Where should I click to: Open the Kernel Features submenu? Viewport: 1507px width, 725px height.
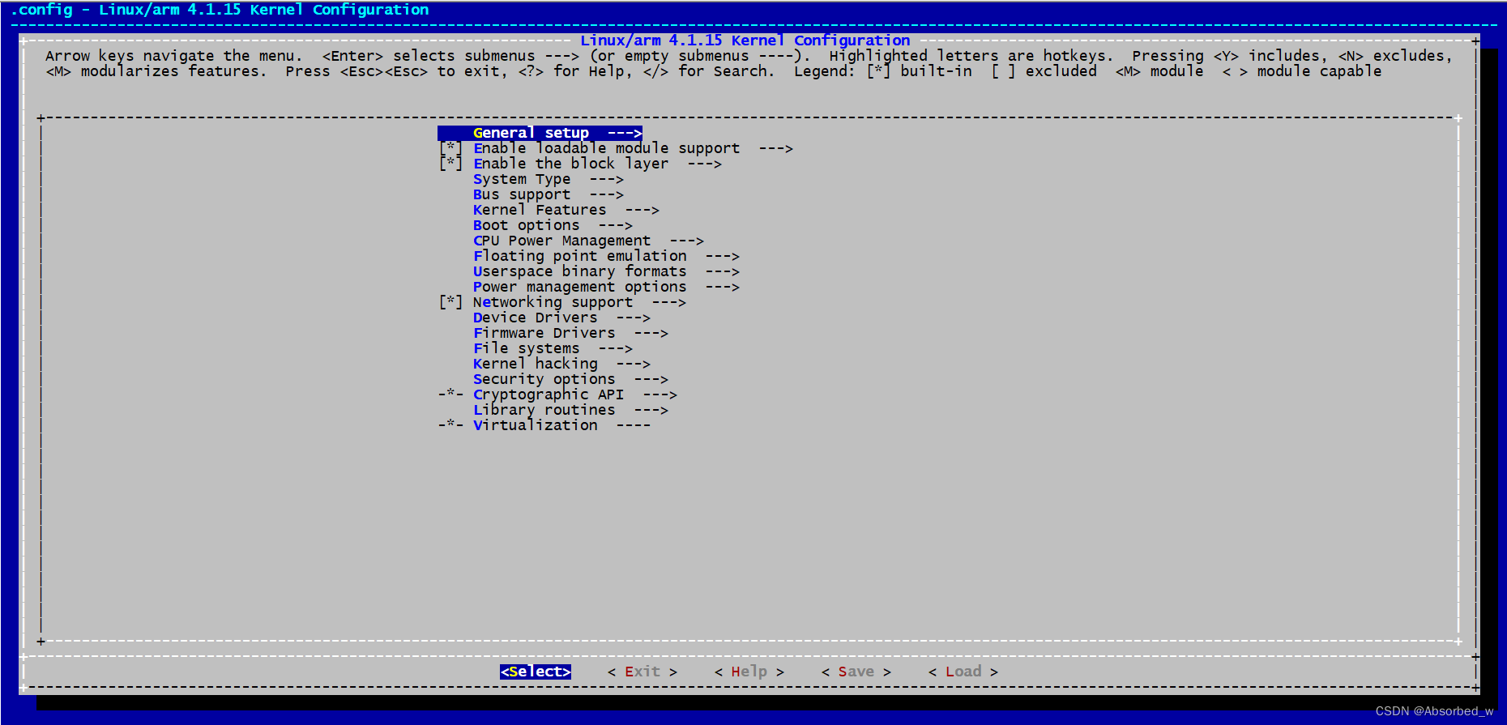[566, 210]
